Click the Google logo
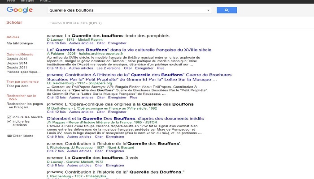Image resolution: width=314 pixels, height=179 pixels. pos(20,10)
